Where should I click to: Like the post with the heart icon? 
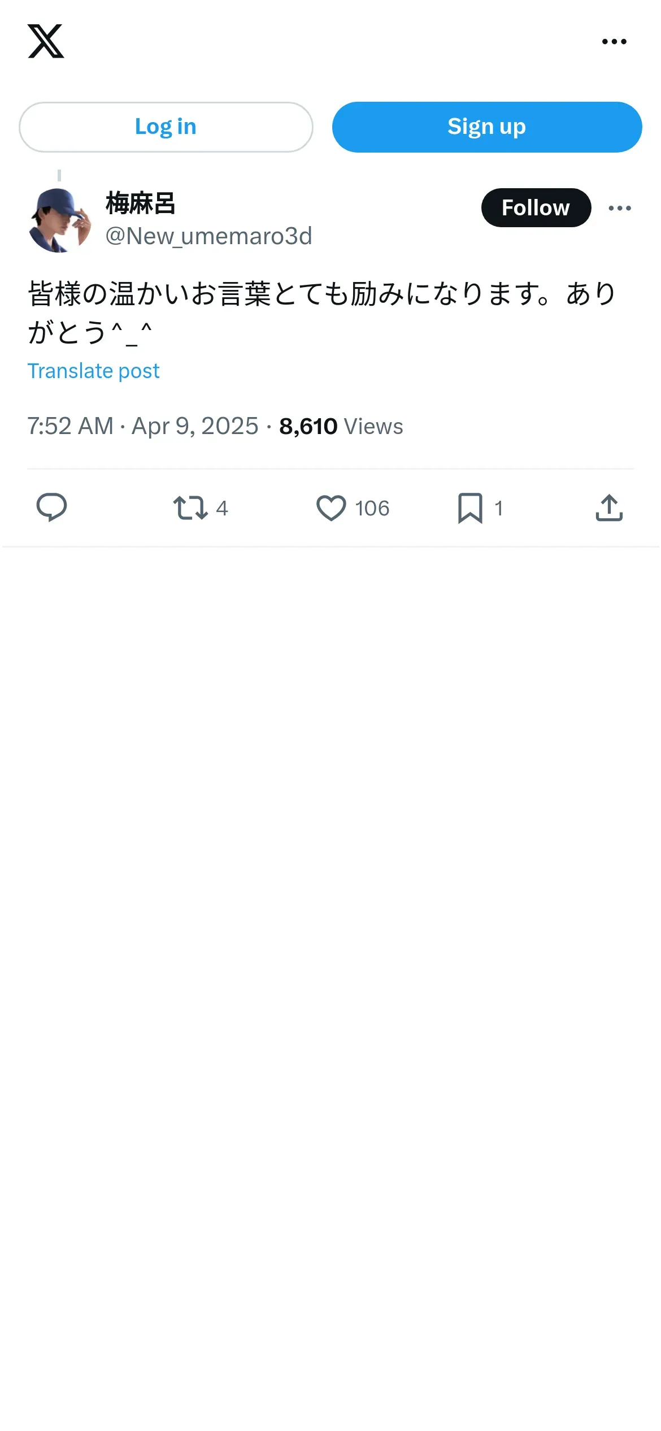coord(331,508)
